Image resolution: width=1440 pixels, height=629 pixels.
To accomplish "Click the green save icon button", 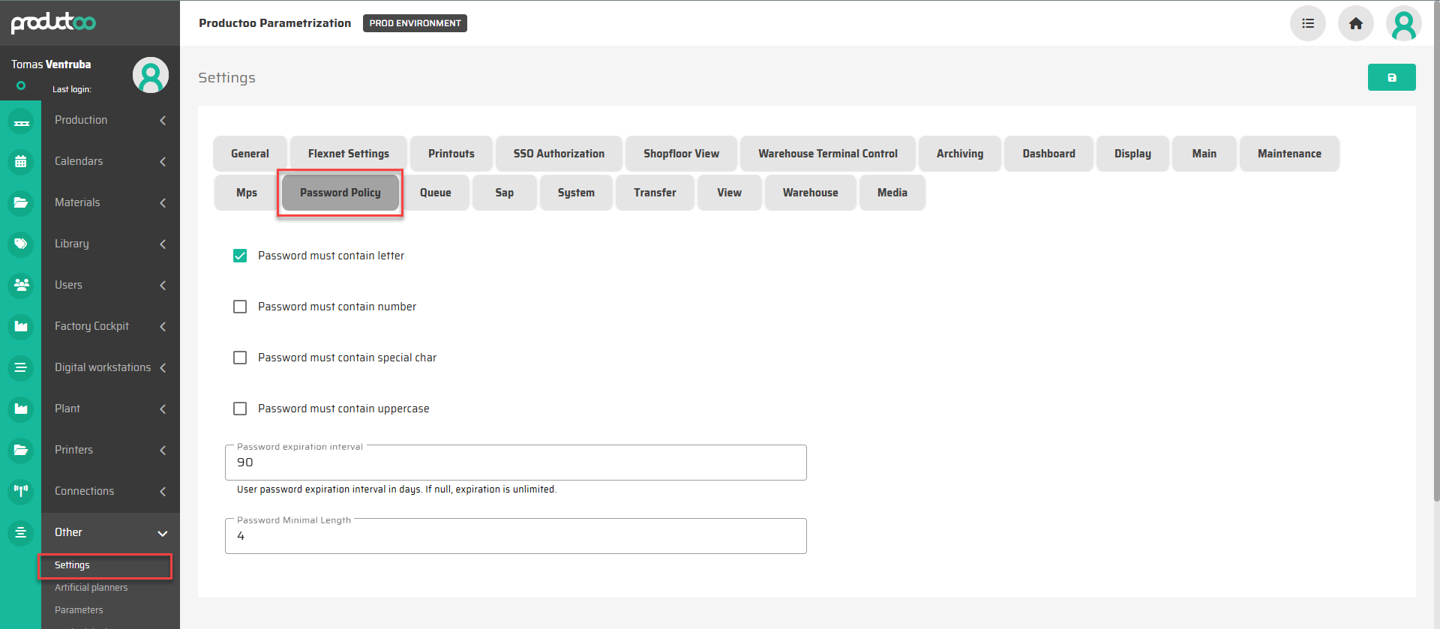I will click(1391, 77).
